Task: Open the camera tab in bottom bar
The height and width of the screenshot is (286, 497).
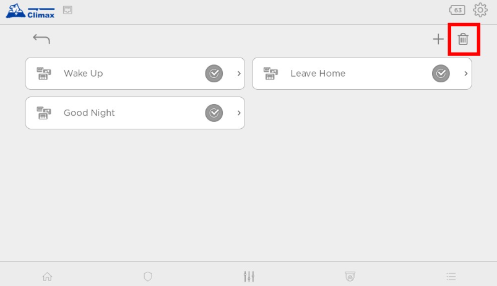Action: point(350,277)
